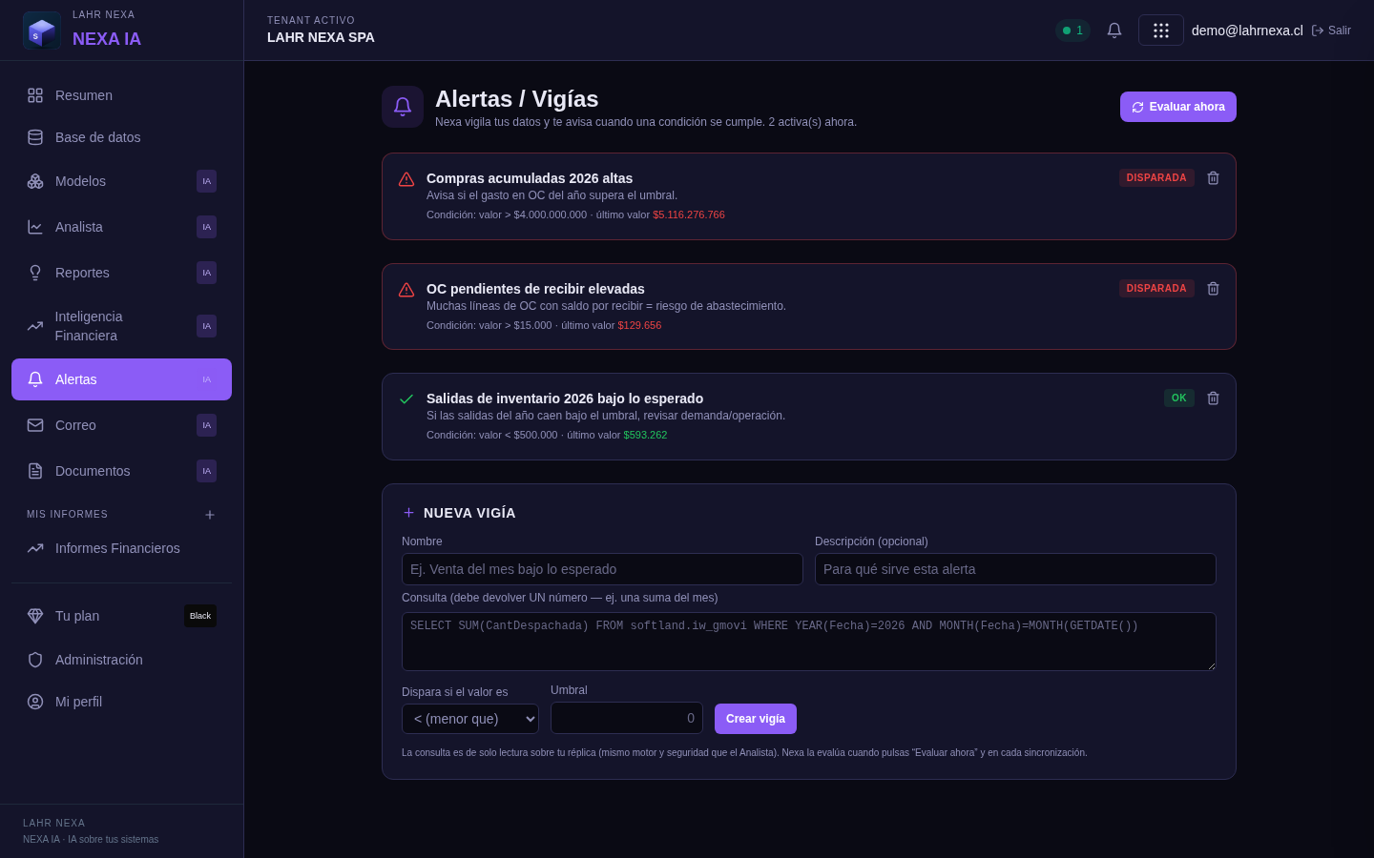Image resolution: width=1374 pixels, height=858 pixels.
Task: Click DISPARADA badge on OC pendientes alert
Action: click(x=1156, y=289)
